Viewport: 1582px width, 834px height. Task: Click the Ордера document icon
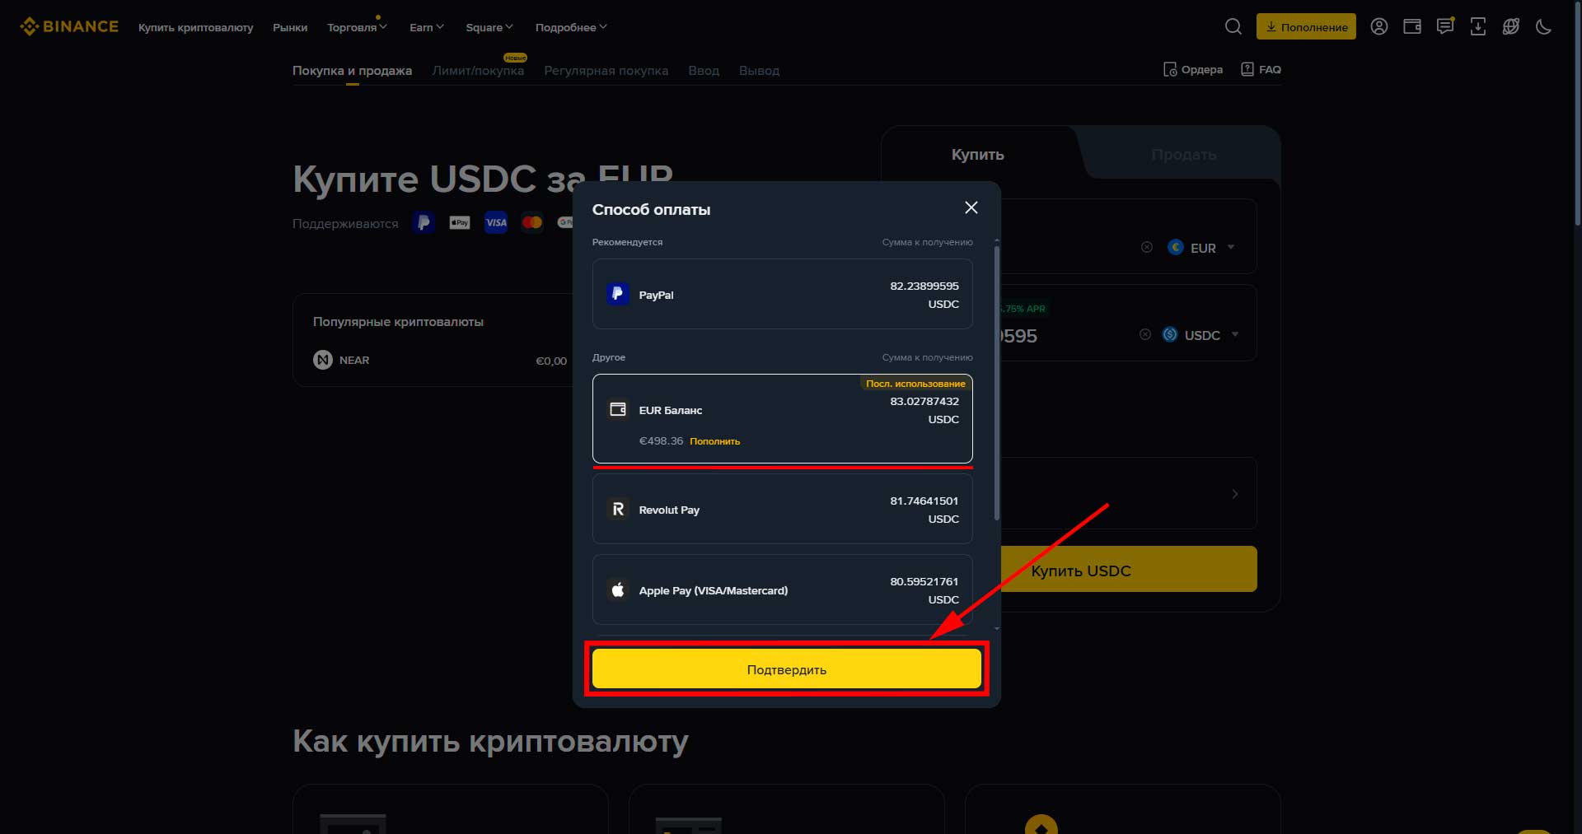(x=1170, y=69)
